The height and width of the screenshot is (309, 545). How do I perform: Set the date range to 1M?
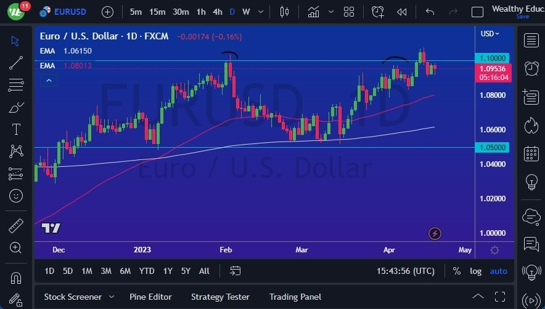click(86, 271)
